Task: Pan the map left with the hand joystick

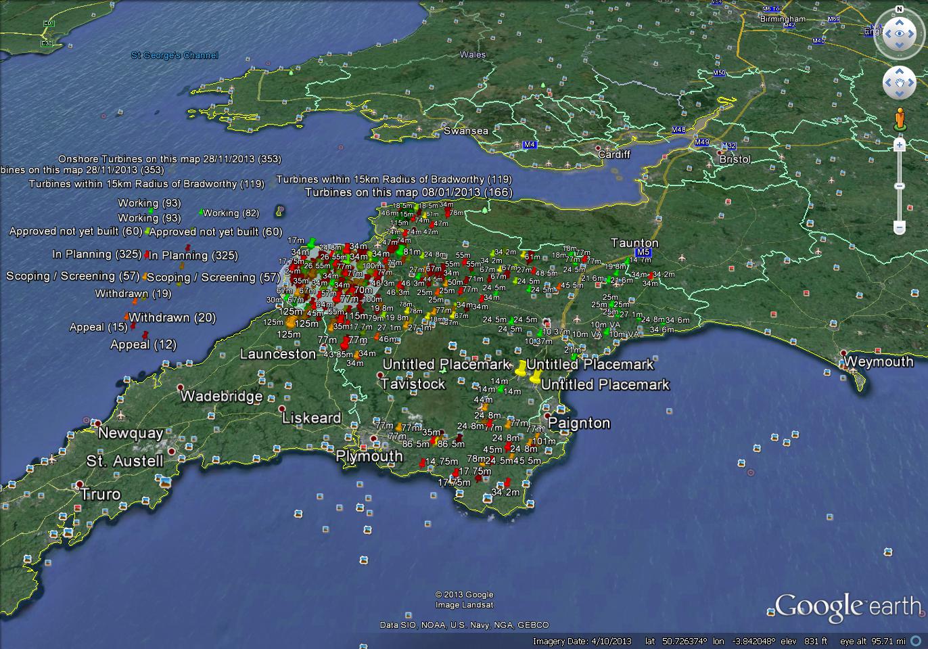Action: tap(887, 83)
